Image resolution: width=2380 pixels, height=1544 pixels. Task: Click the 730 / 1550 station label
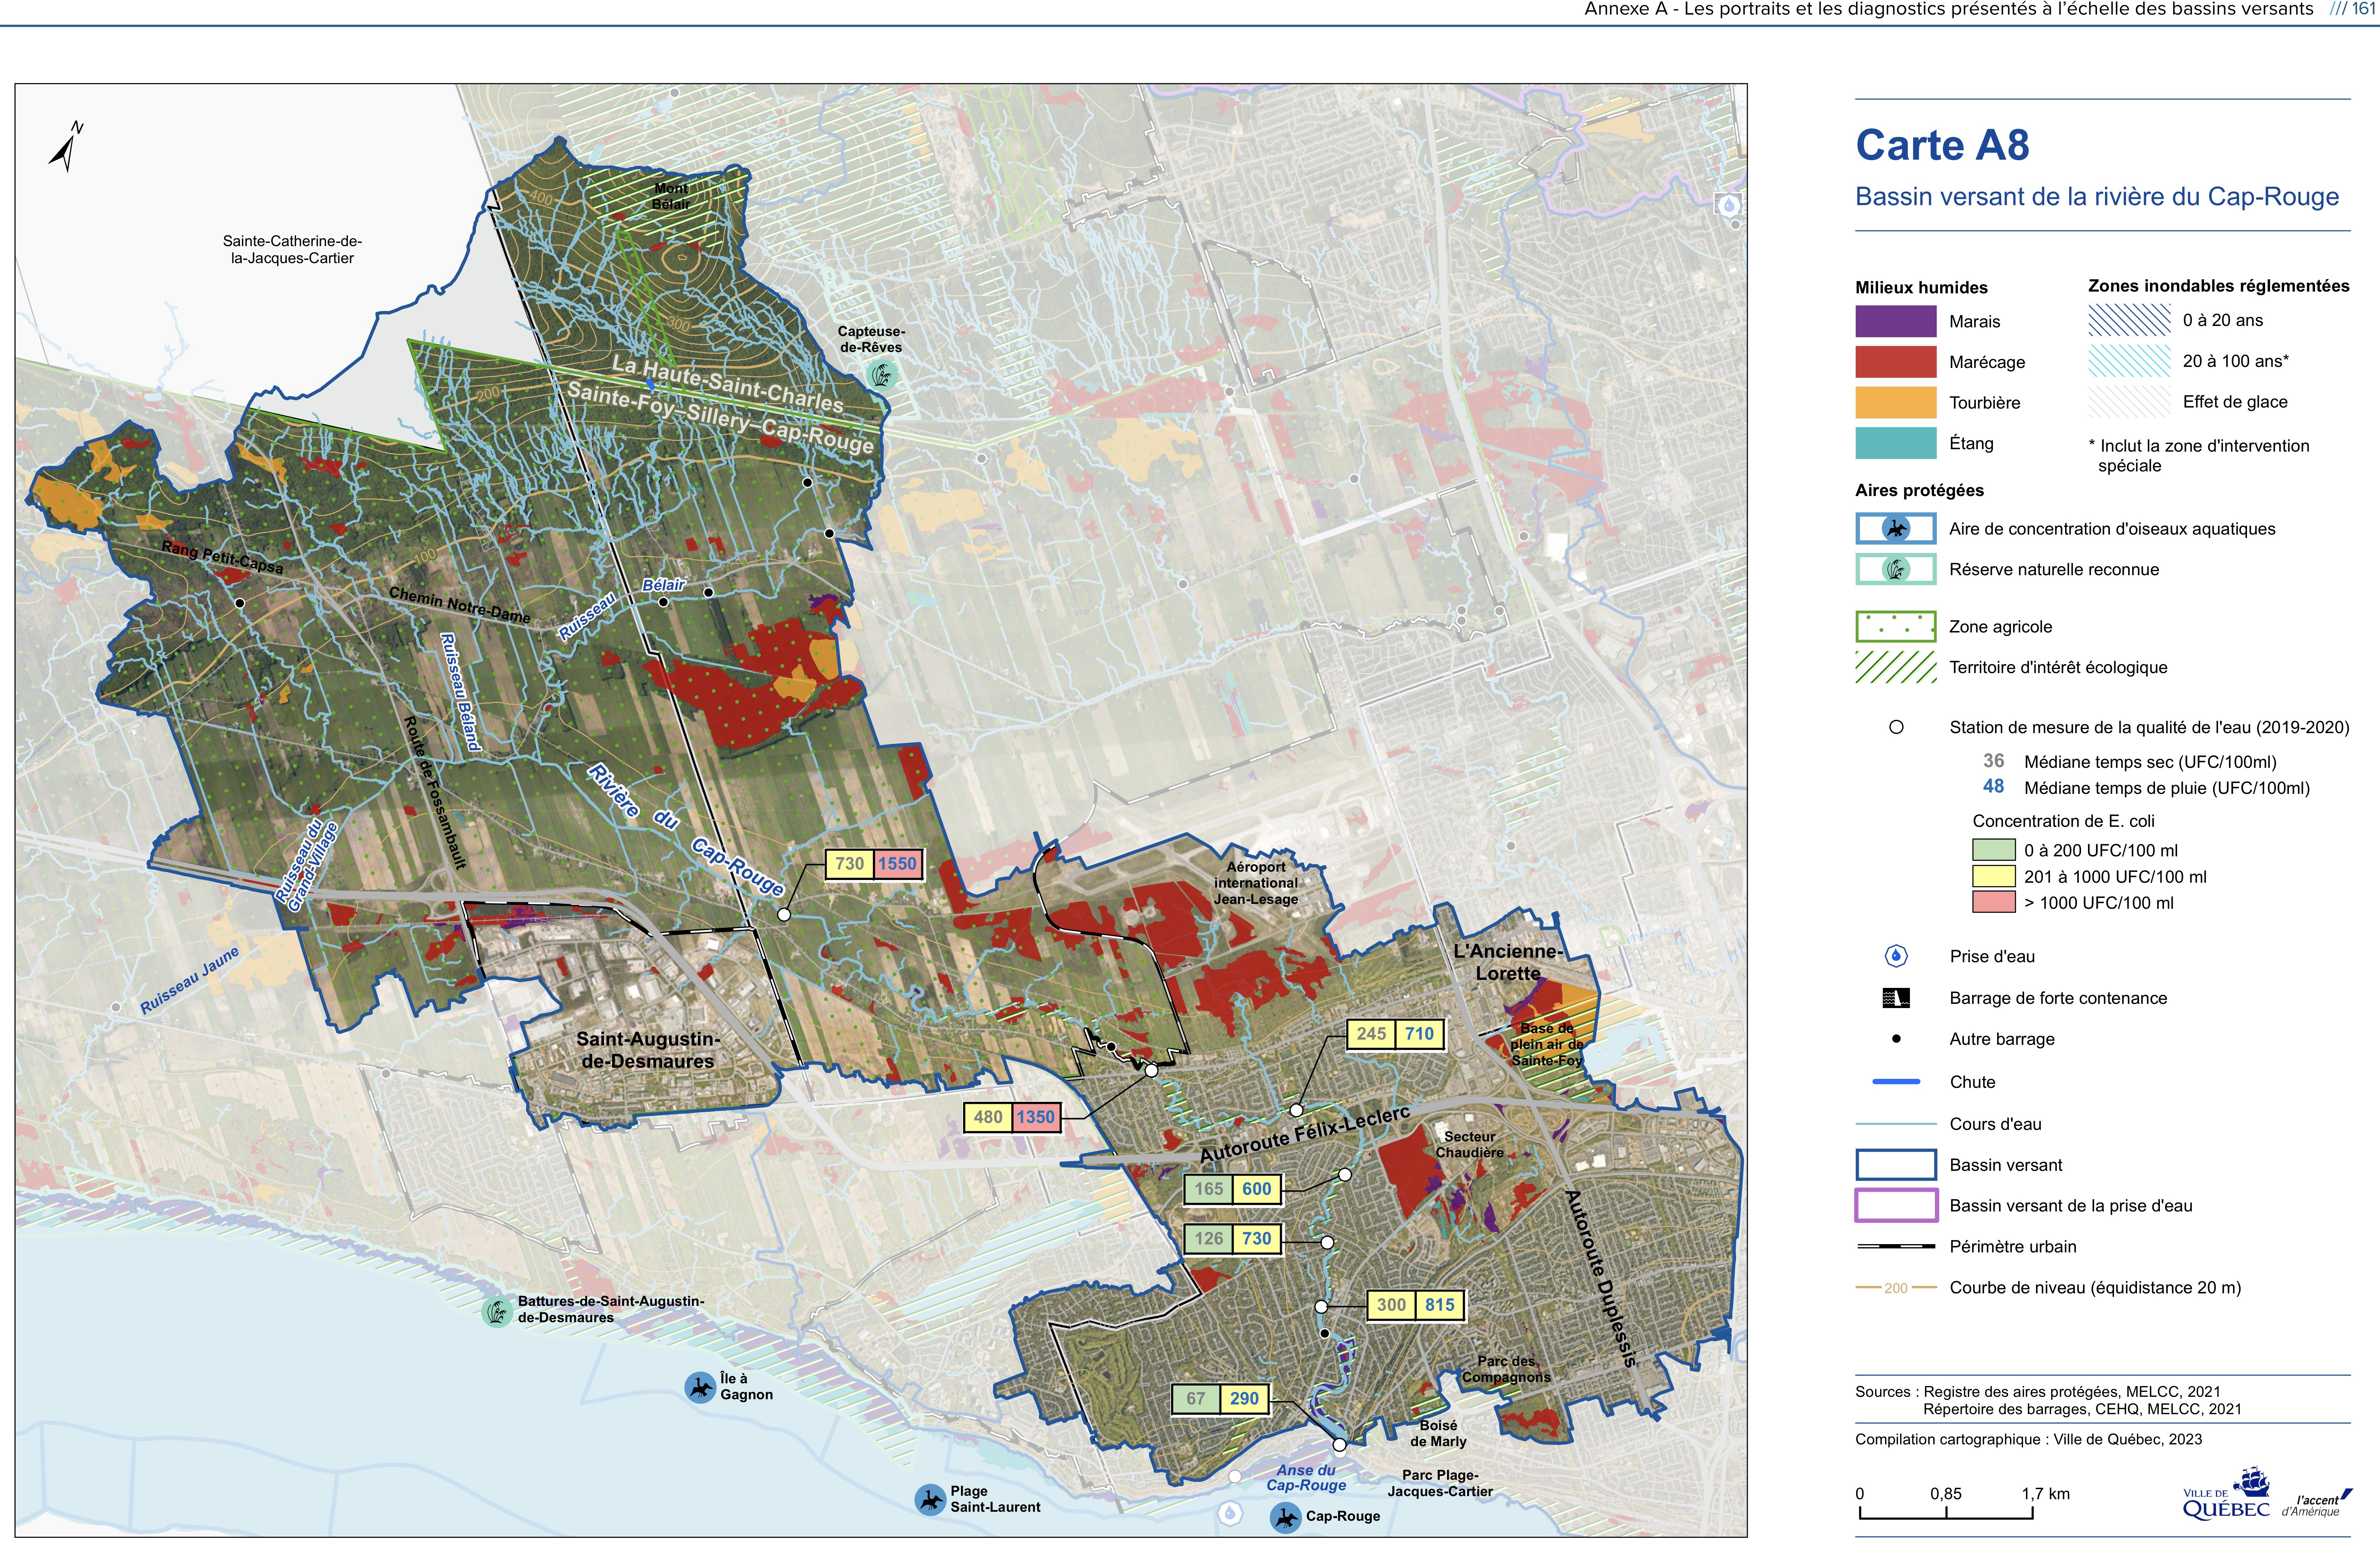click(874, 864)
